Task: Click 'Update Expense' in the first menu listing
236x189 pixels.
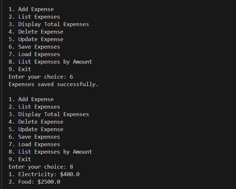Action: click(41, 39)
